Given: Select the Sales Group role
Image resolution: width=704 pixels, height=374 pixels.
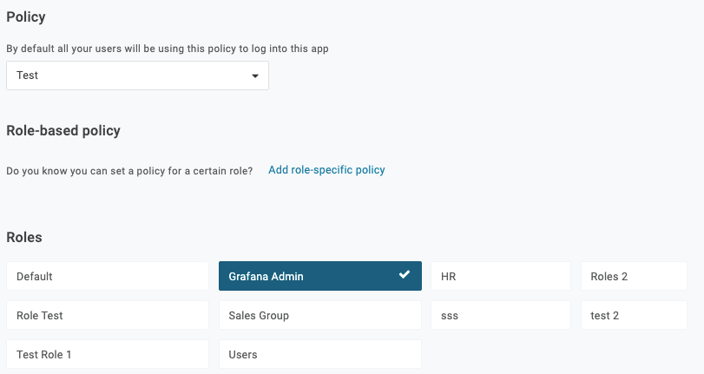Looking at the screenshot, I should [319, 316].
